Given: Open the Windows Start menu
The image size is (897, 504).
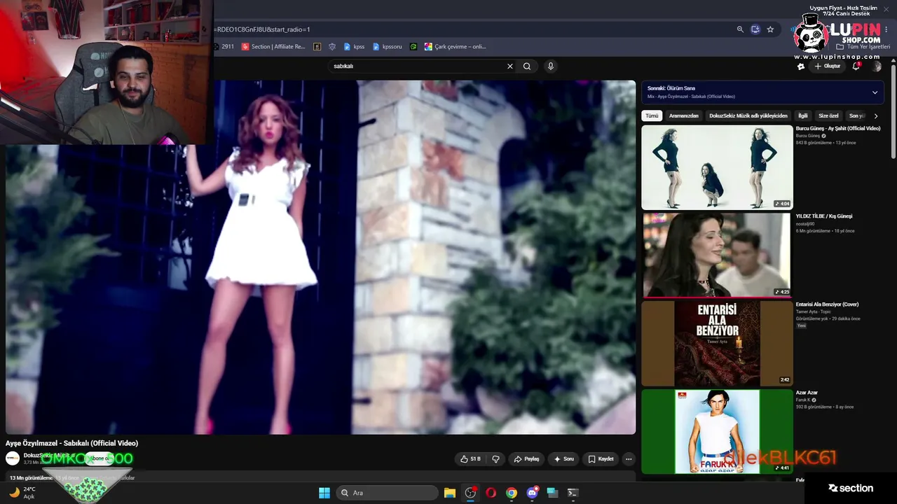Looking at the screenshot, I should click(324, 493).
